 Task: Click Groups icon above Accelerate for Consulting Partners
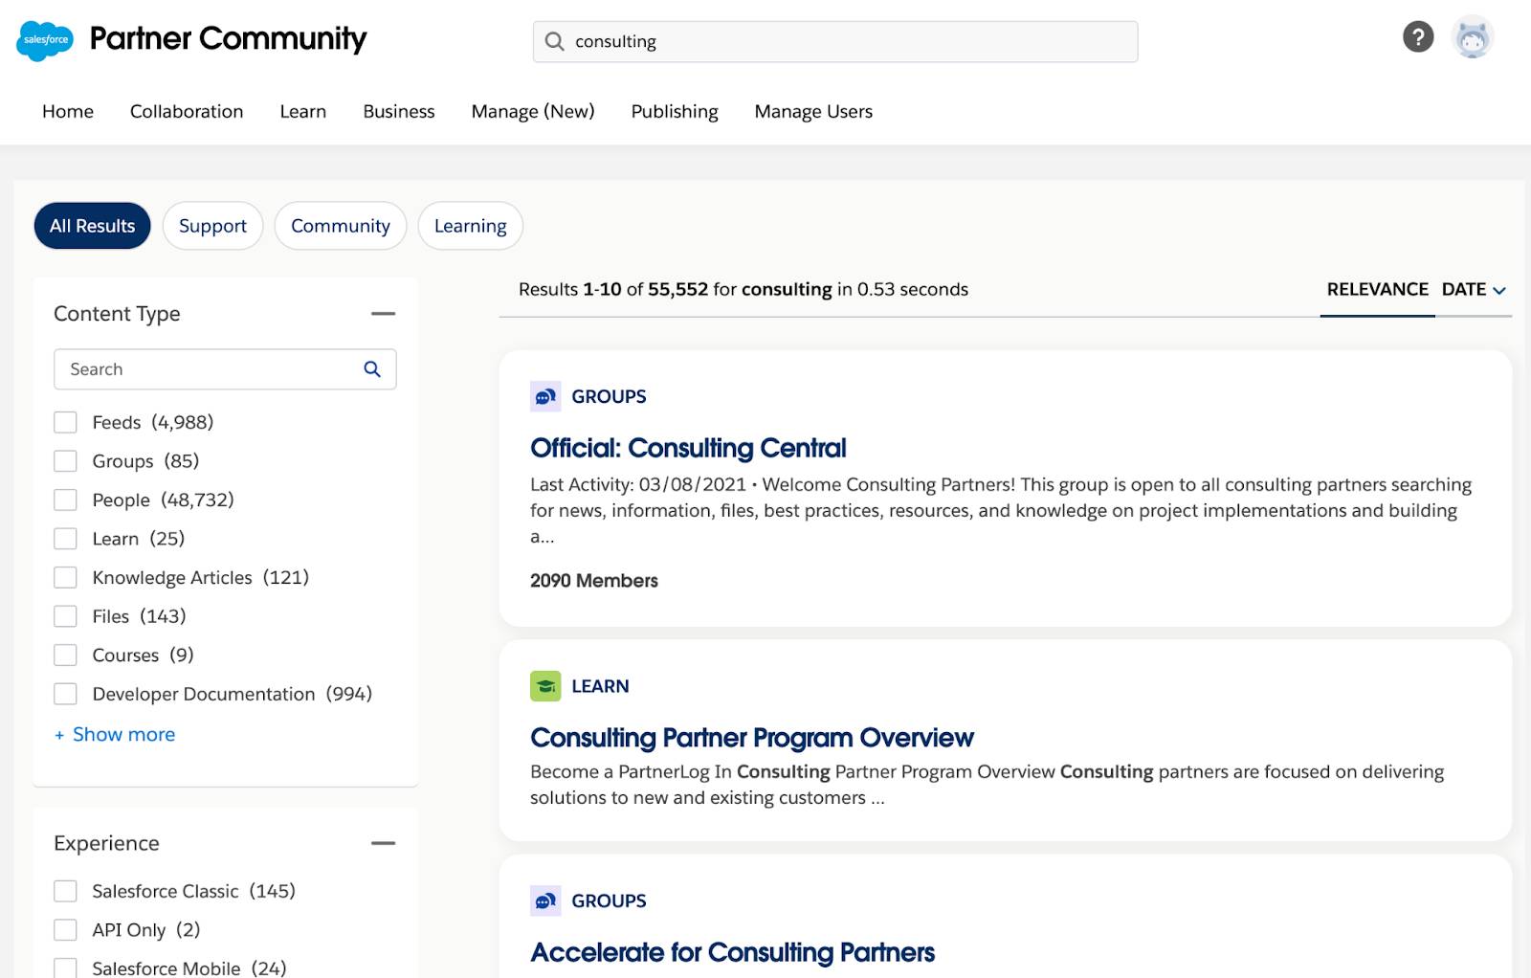[545, 900]
